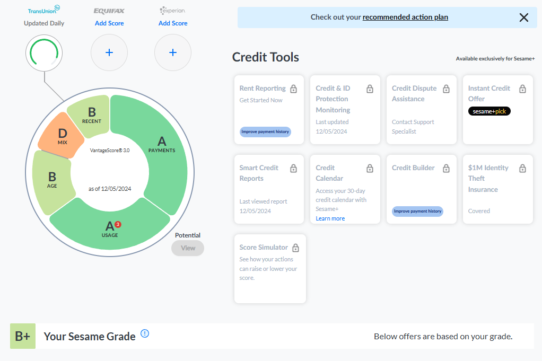This screenshot has width=542, height=361.
Task: Open the Recent grade B segment
Action: point(92,115)
